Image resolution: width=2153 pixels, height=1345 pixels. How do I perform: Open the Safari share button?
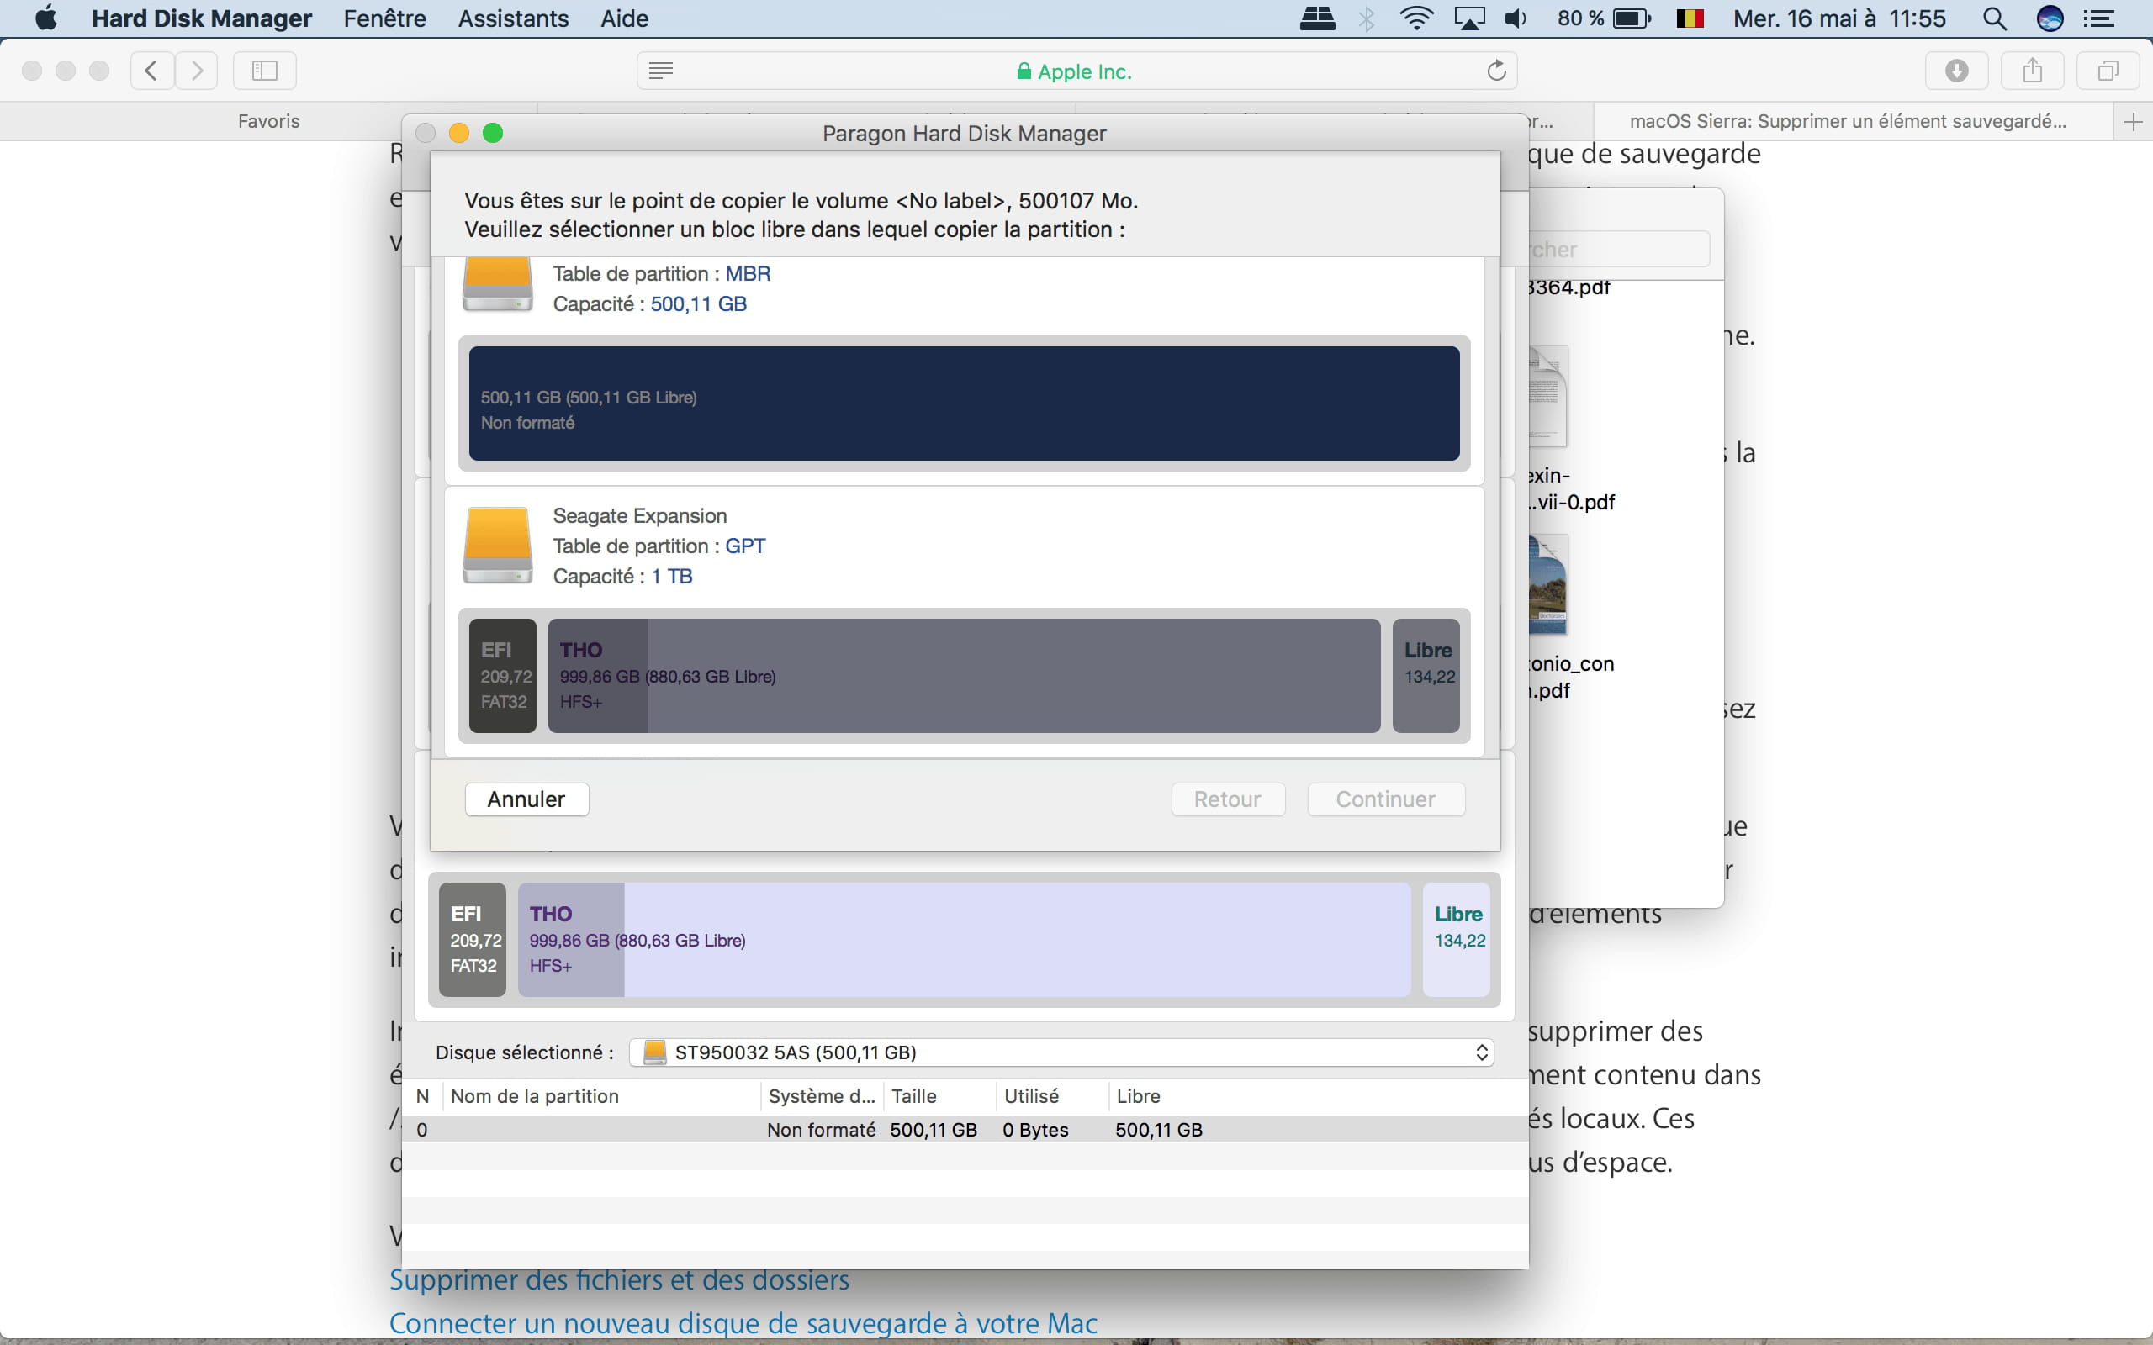(2032, 71)
